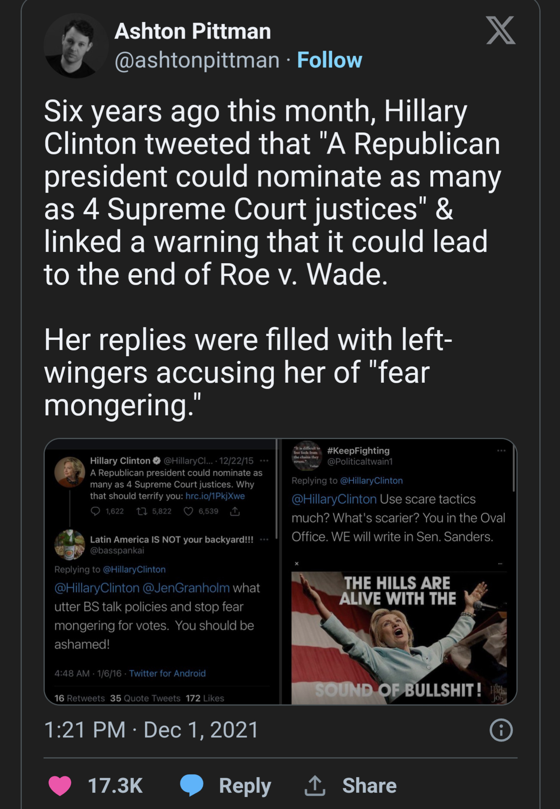560x809 pixels.
Task: Open the Ashton Pittman display name
Action: (x=193, y=31)
